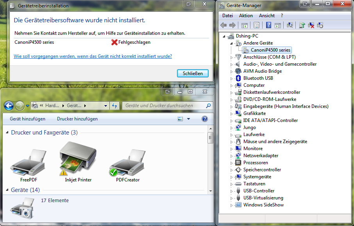Expand the Grafikkarte node
Viewport: 354px width, 226px height.
pos(231,114)
